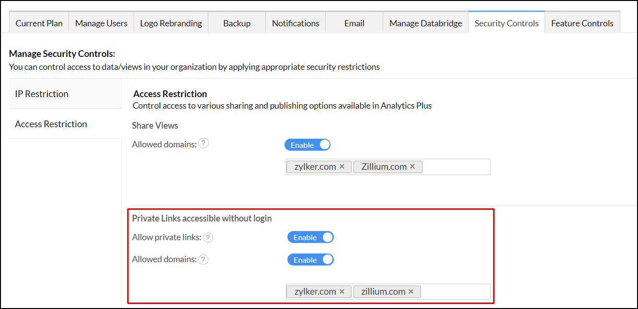Open the Current Plan tab
The image size is (638, 309).
click(39, 23)
